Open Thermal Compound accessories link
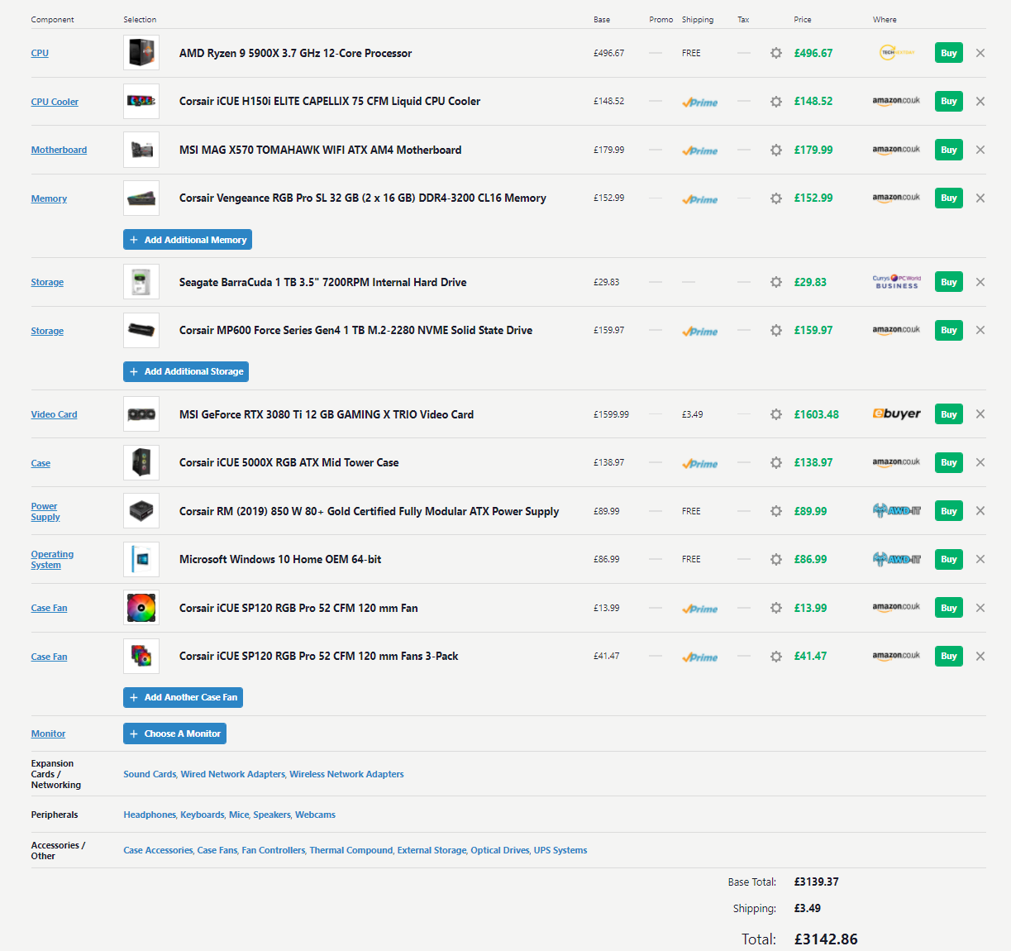The width and height of the screenshot is (1011, 951). (x=351, y=850)
